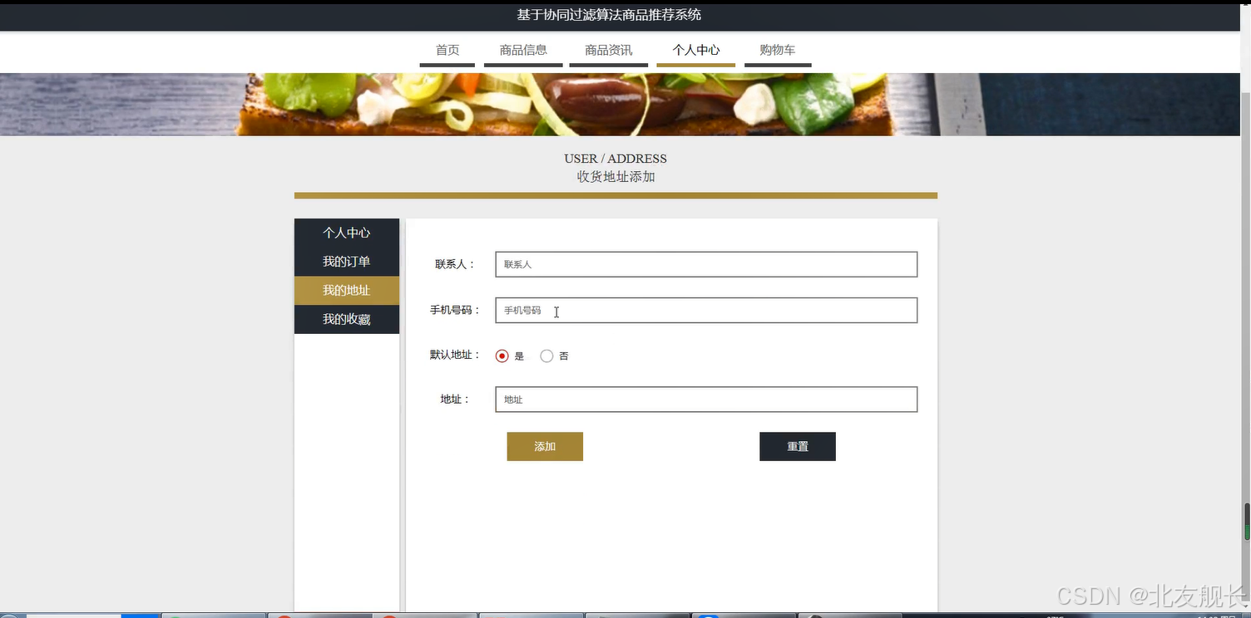Screen dimensions: 1251x618
Task: Open 我的收藏 favorites section
Action: point(346,319)
